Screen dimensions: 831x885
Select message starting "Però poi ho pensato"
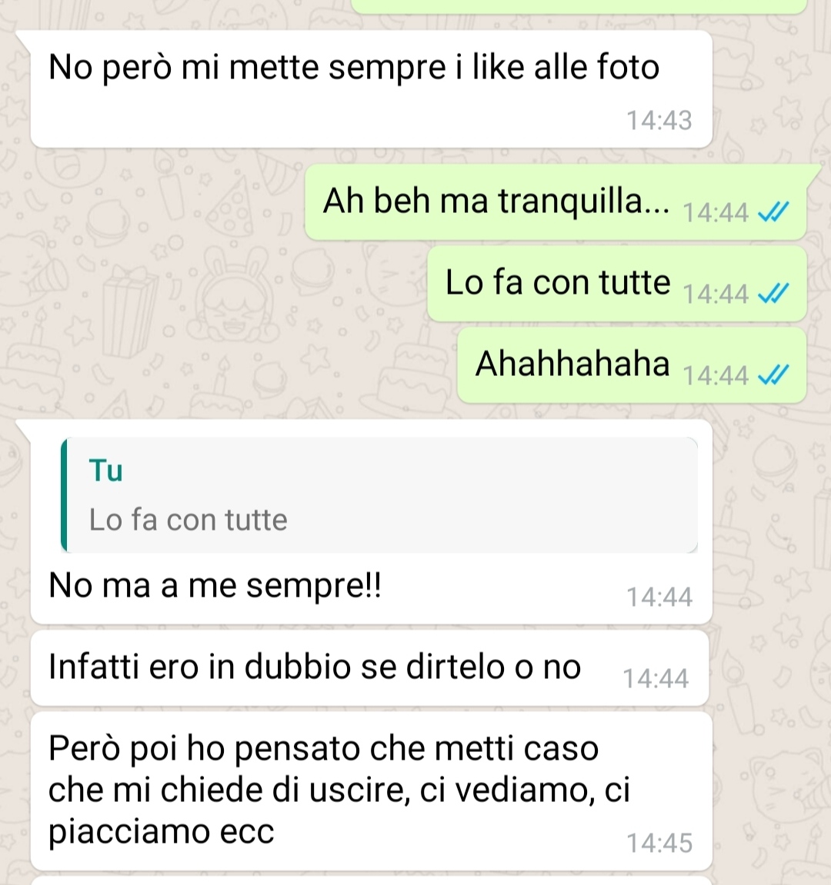(339, 790)
